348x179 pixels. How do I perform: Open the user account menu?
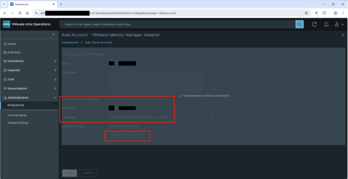pyautogui.click(x=339, y=24)
